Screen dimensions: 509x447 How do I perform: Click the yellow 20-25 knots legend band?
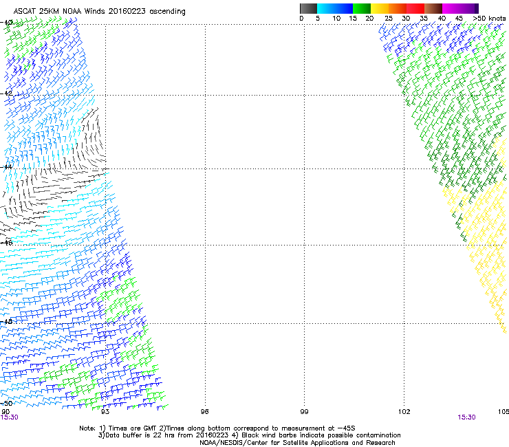click(380, 8)
